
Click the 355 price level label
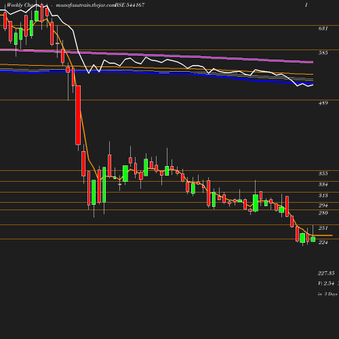click(323, 174)
